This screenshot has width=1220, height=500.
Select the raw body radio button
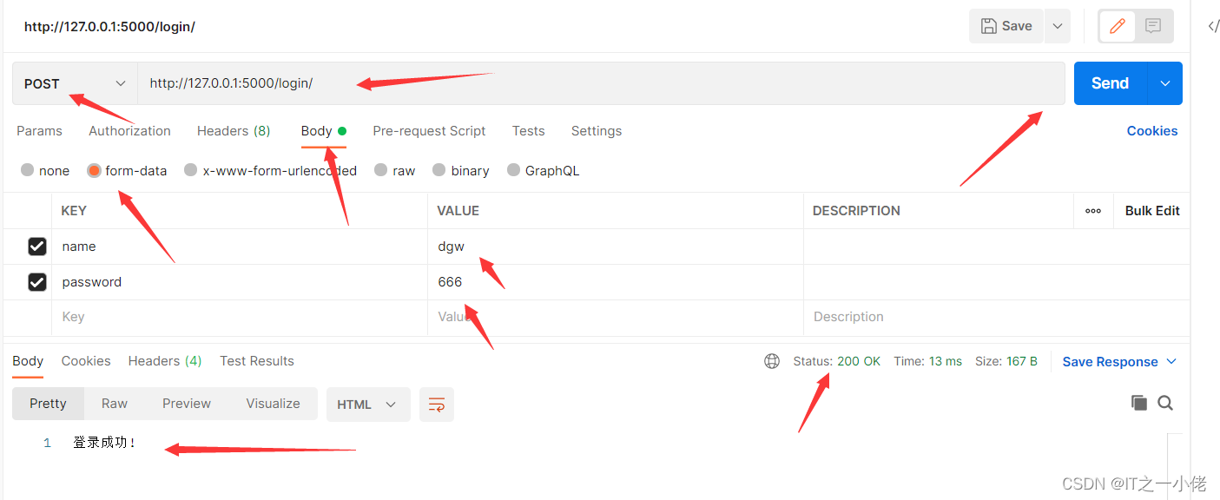pos(380,170)
